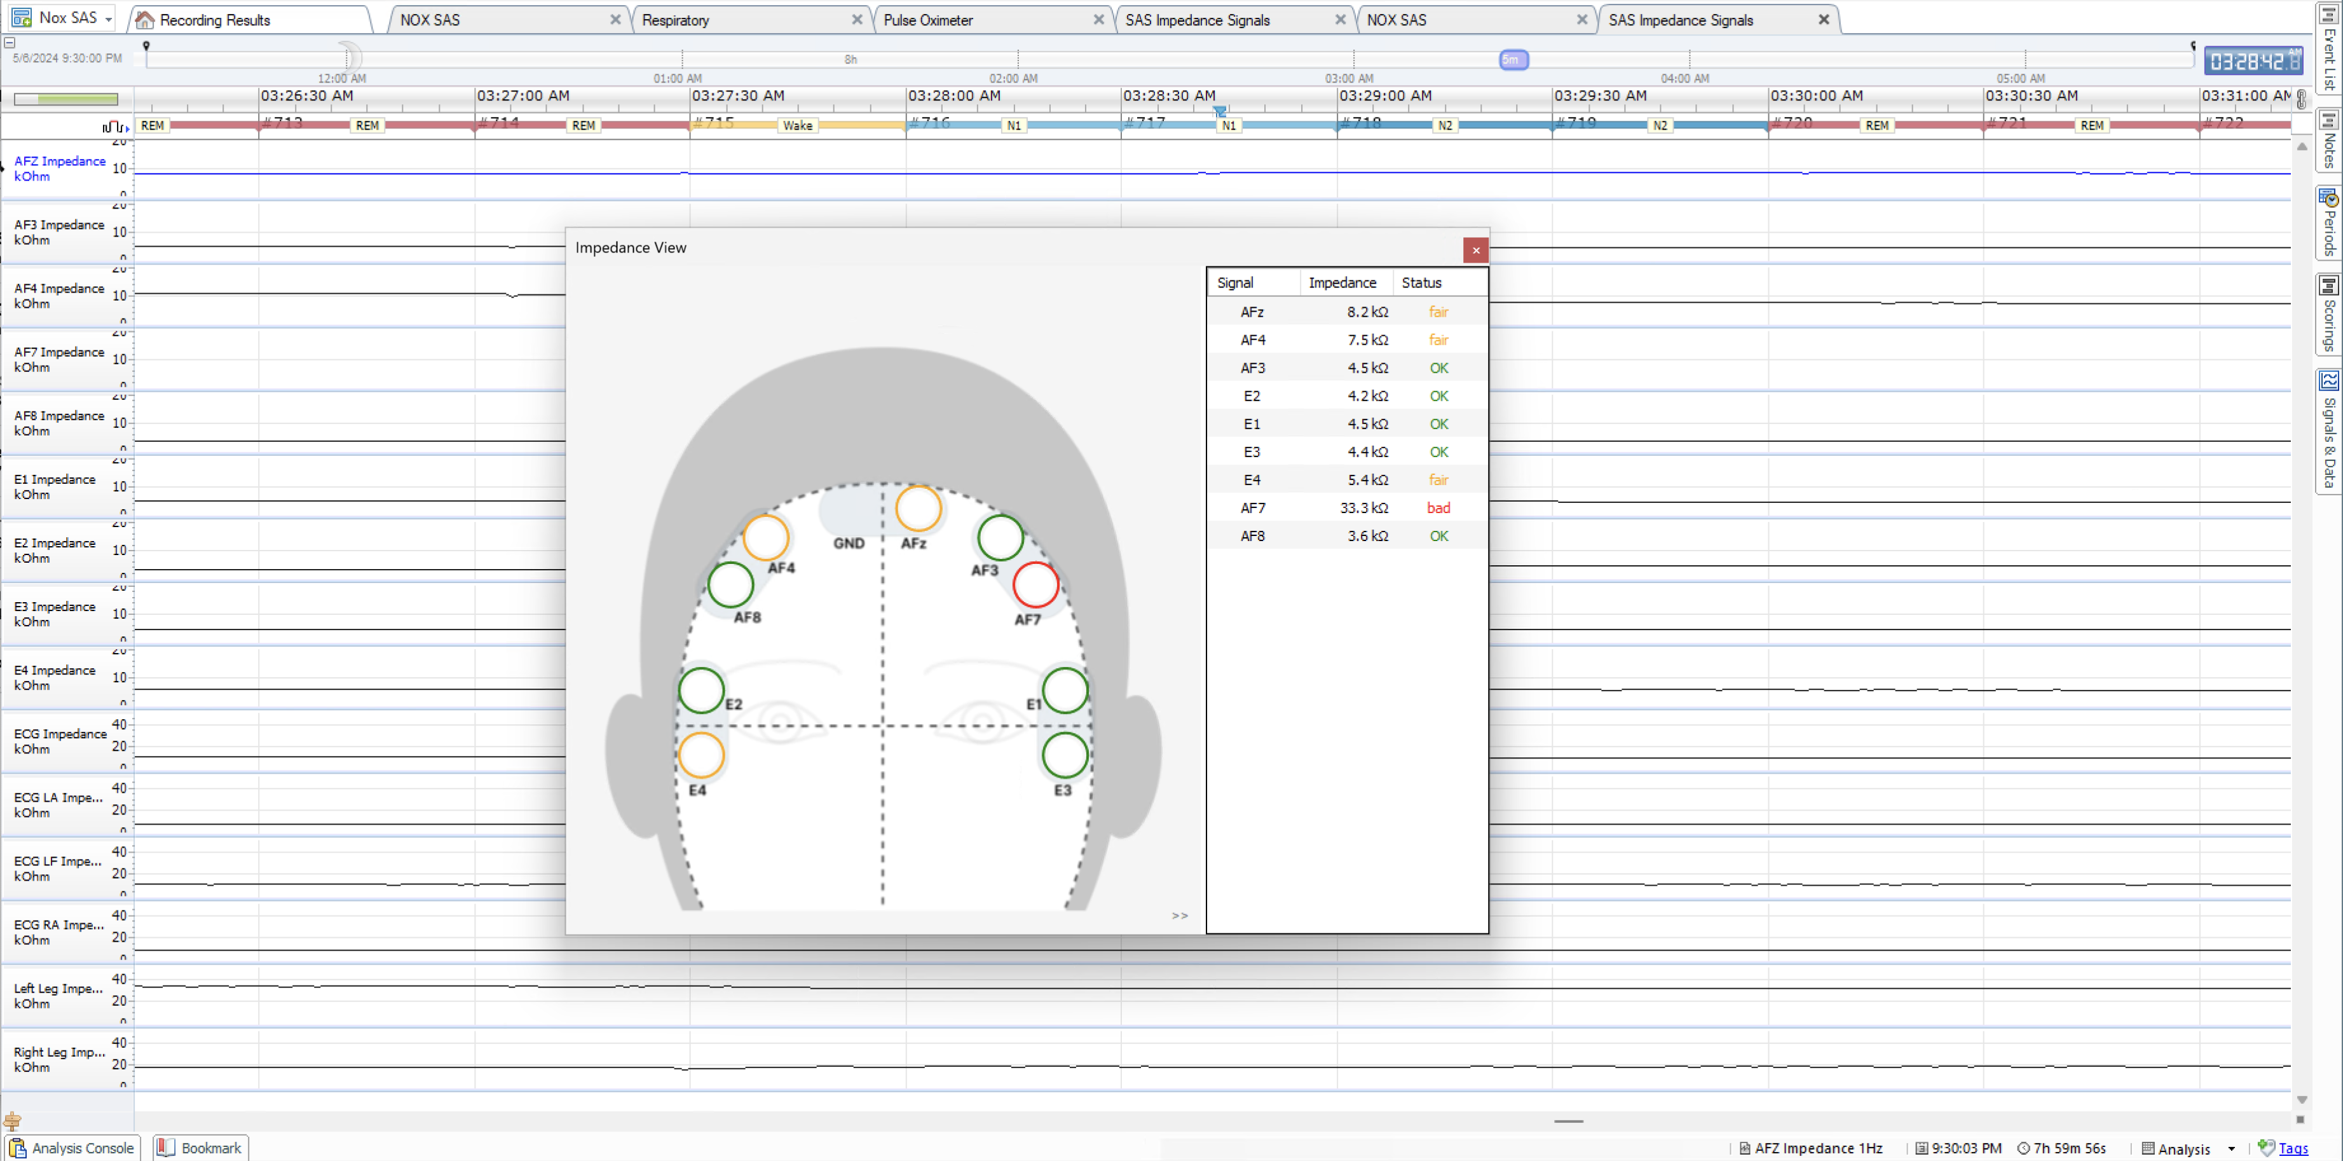This screenshot has height=1161, width=2343.
Task: Click the 5m window handle on overview timeline
Action: (x=1513, y=60)
